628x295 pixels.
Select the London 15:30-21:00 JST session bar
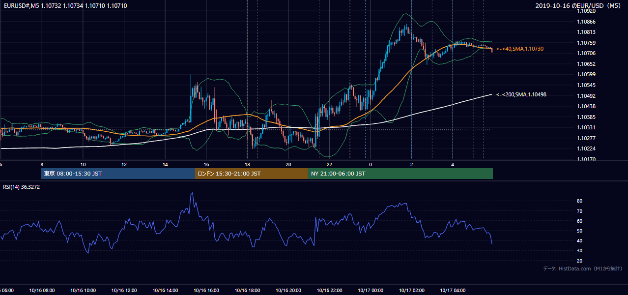pos(252,174)
